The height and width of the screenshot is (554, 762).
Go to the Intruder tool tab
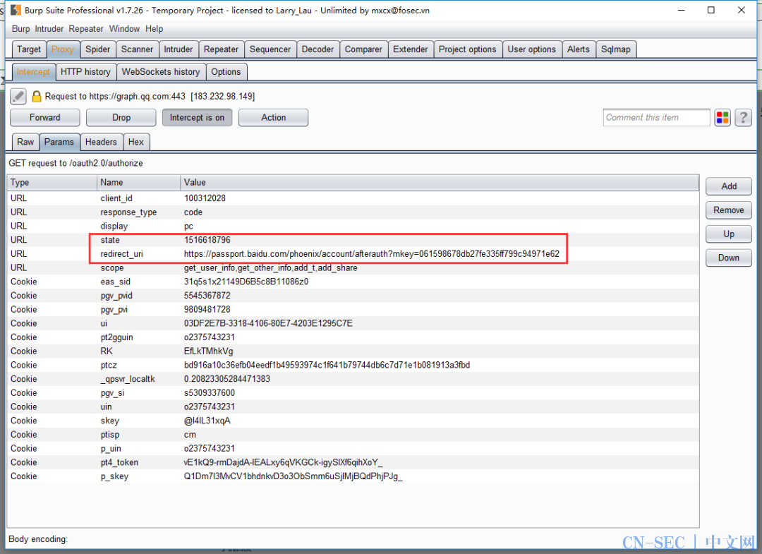tap(179, 49)
